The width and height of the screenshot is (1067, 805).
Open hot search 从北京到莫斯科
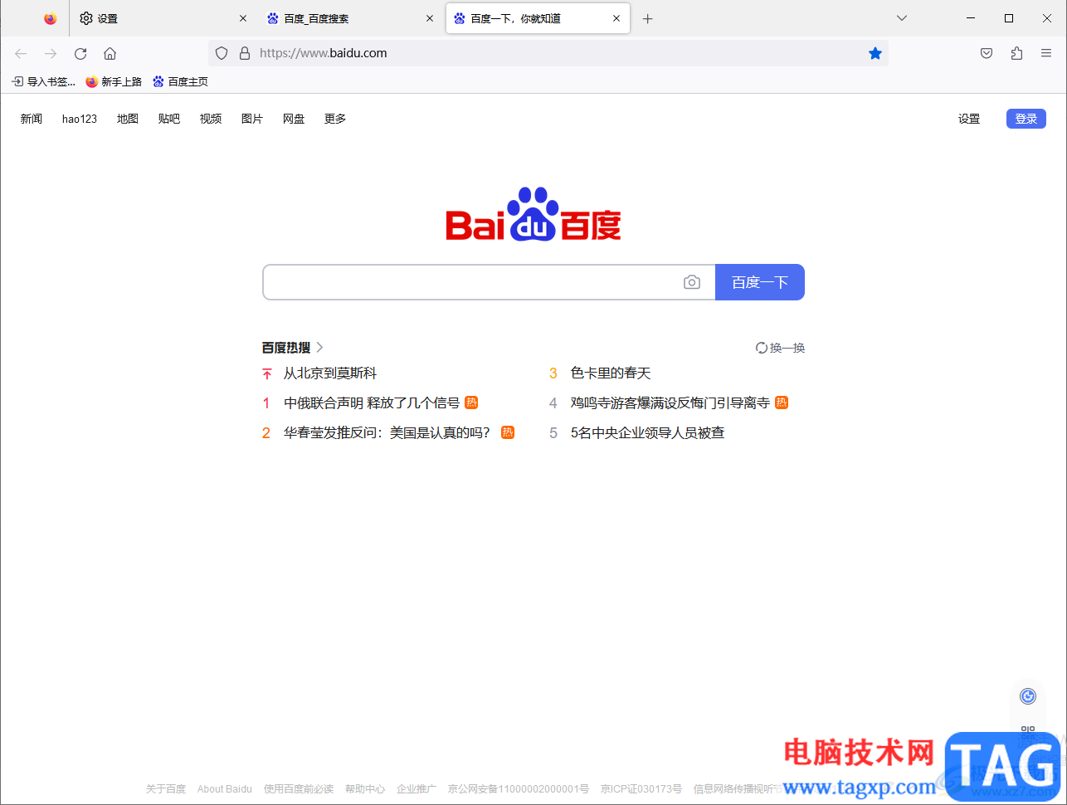click(330, 373)
